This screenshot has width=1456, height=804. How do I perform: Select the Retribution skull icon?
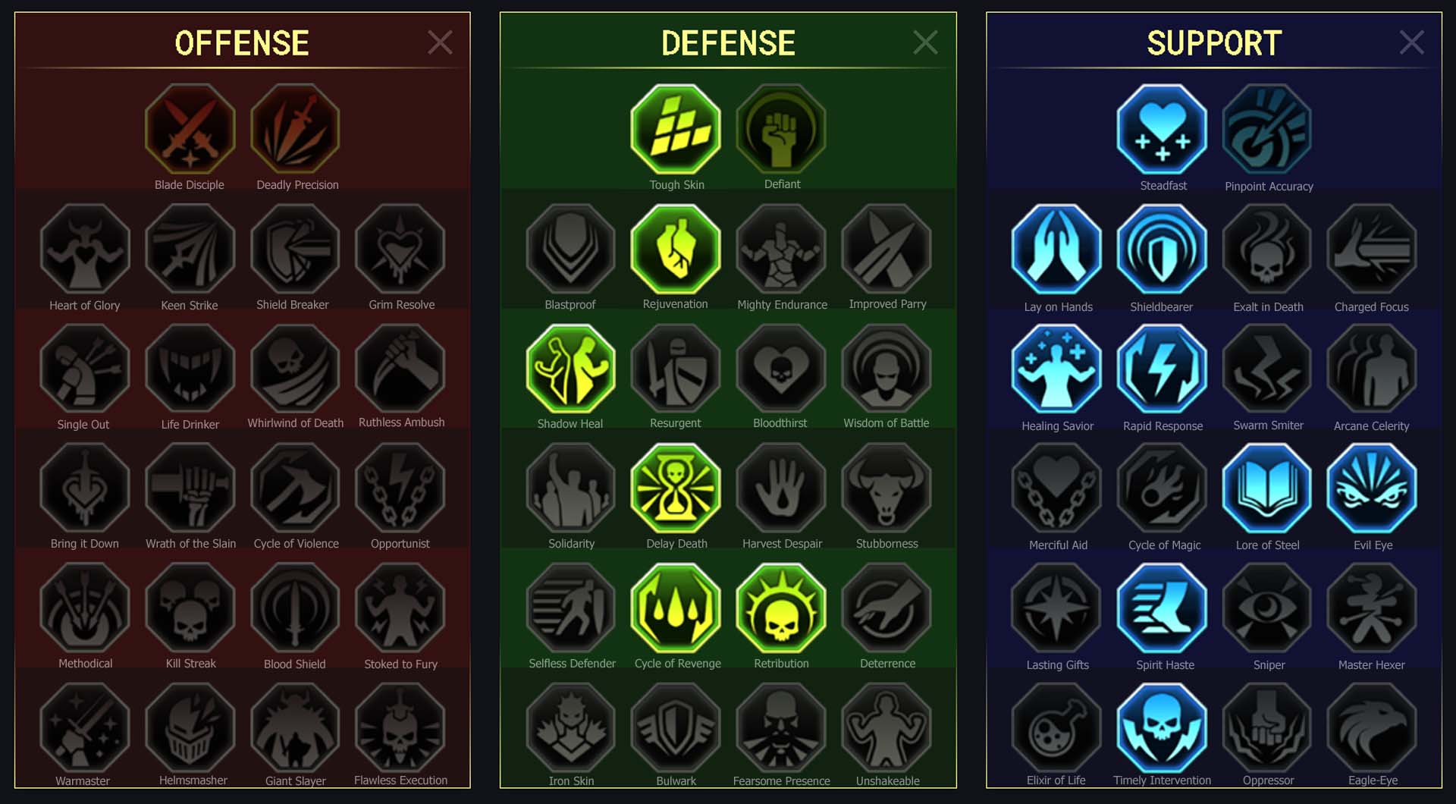tap(781, 608)
